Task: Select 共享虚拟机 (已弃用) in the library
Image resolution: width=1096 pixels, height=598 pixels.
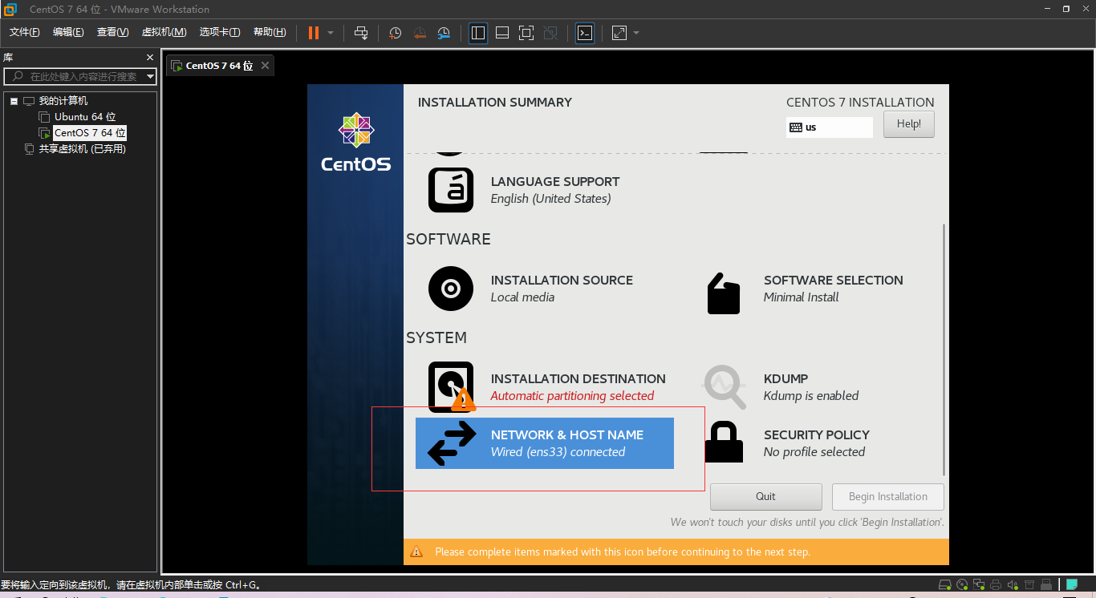Action: (83, 149)
